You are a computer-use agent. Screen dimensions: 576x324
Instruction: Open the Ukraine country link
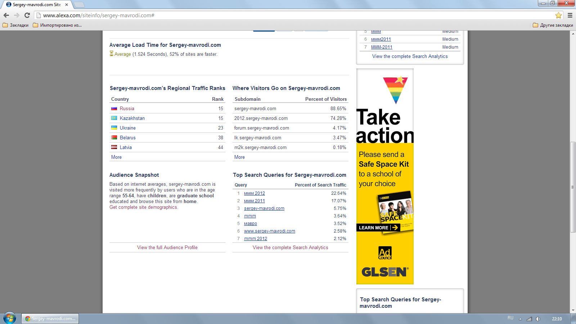pyautogui.click(x=128, y=128)
